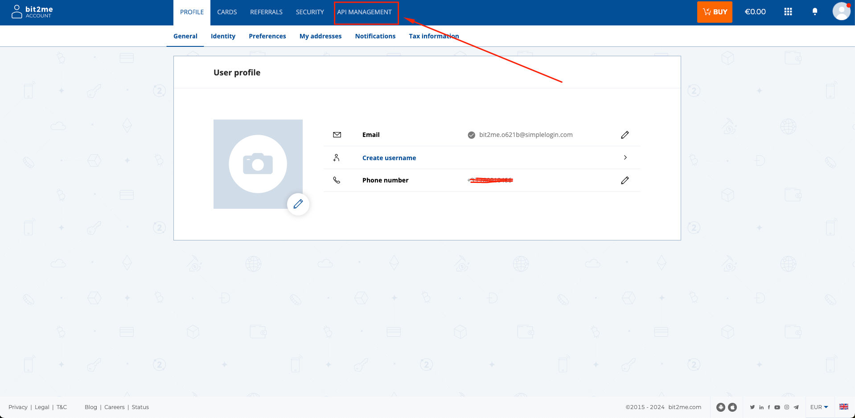
Task: Open the language selector flag
Action: (x=843, y=407)
